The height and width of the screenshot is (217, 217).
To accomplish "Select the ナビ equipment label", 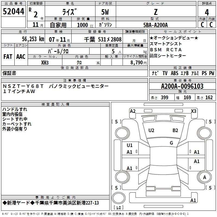I will click(x=155, y=73).
